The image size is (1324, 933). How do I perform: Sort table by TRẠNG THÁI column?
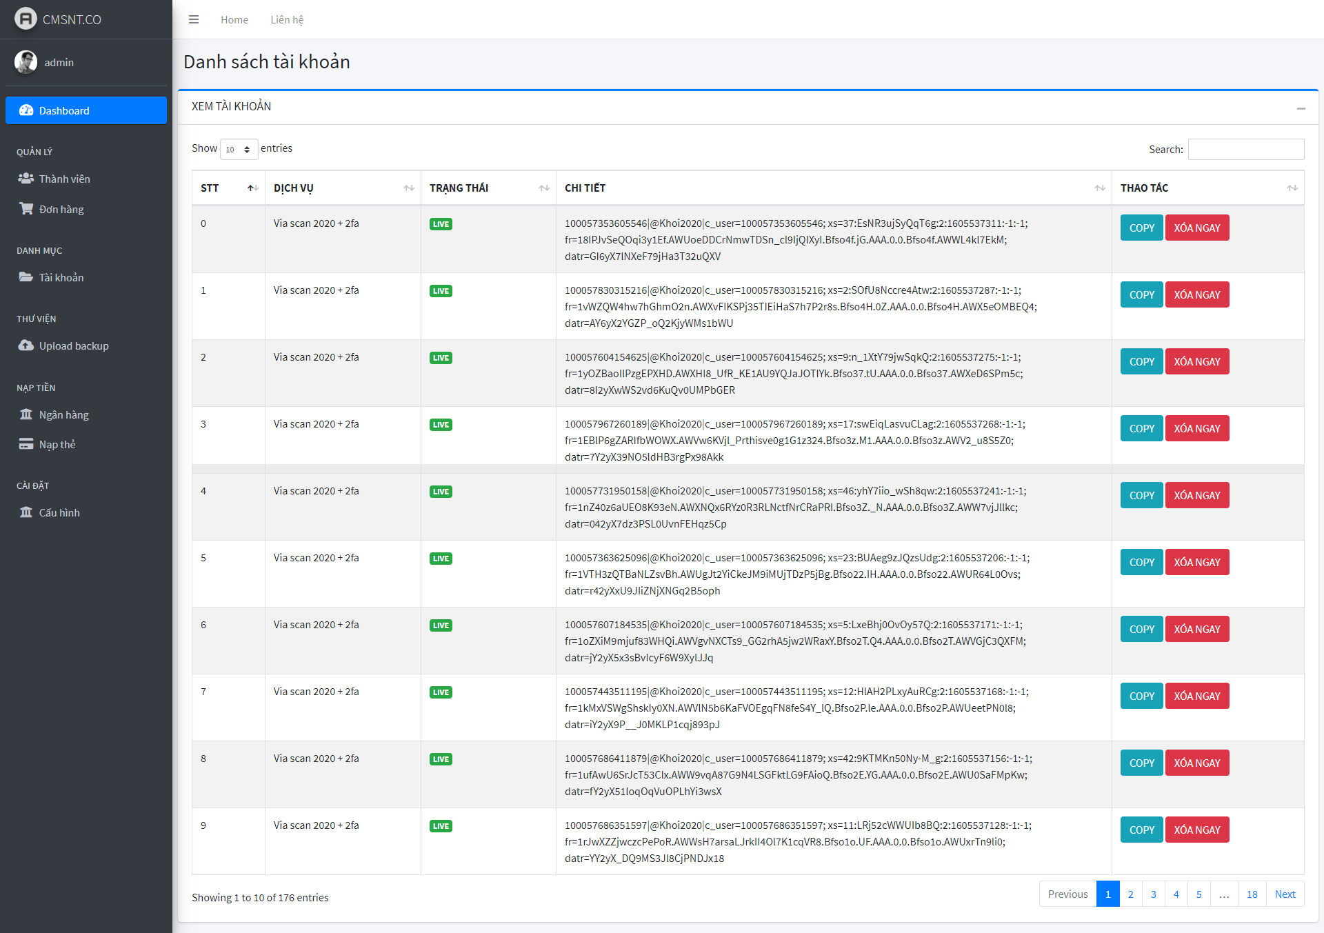coord(488,188)
